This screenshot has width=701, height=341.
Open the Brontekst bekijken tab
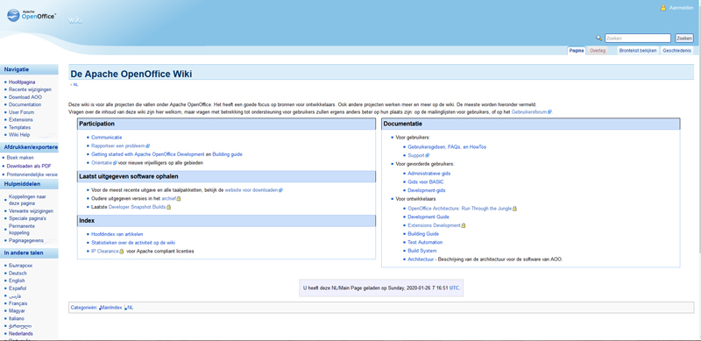[638, 51]
